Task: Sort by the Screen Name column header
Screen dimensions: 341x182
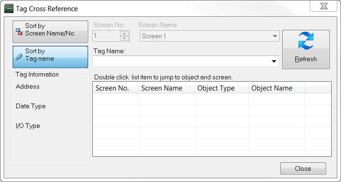Action: (167, 88)
